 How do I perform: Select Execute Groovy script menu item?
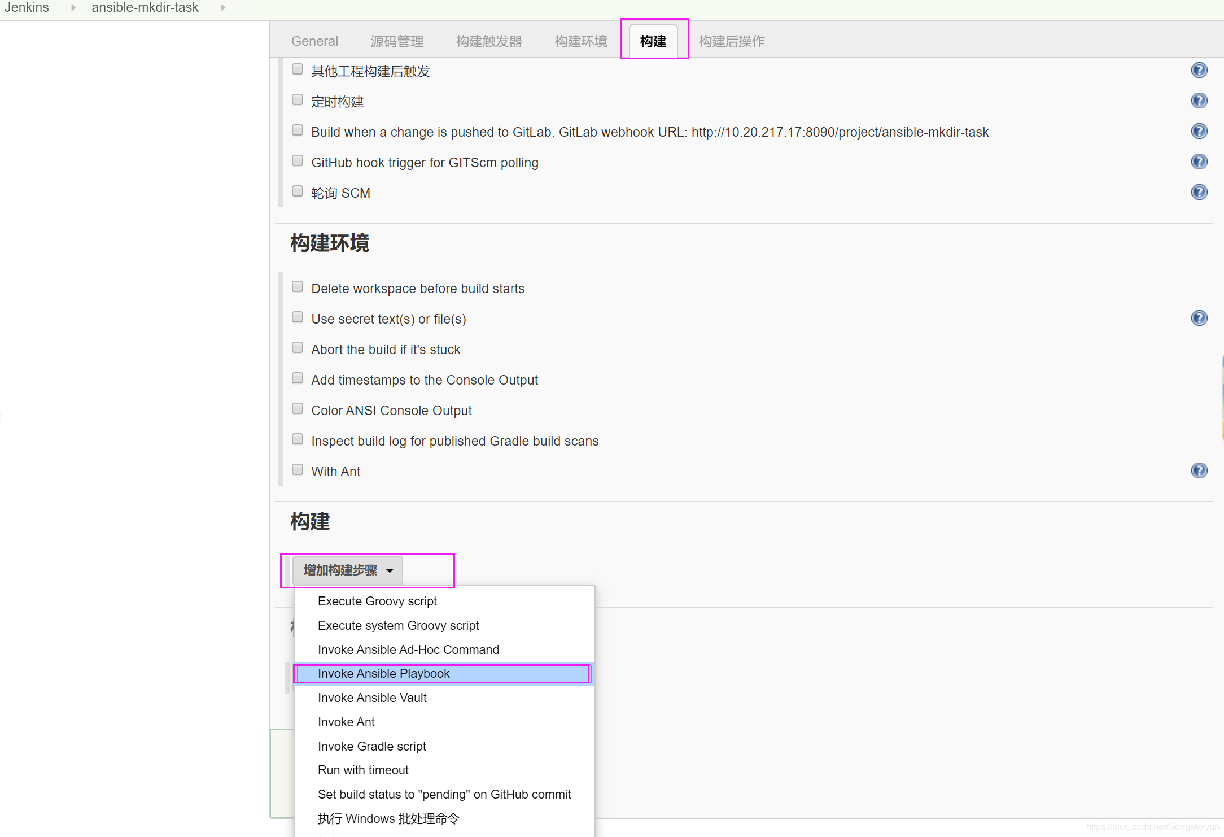point(444,601)
